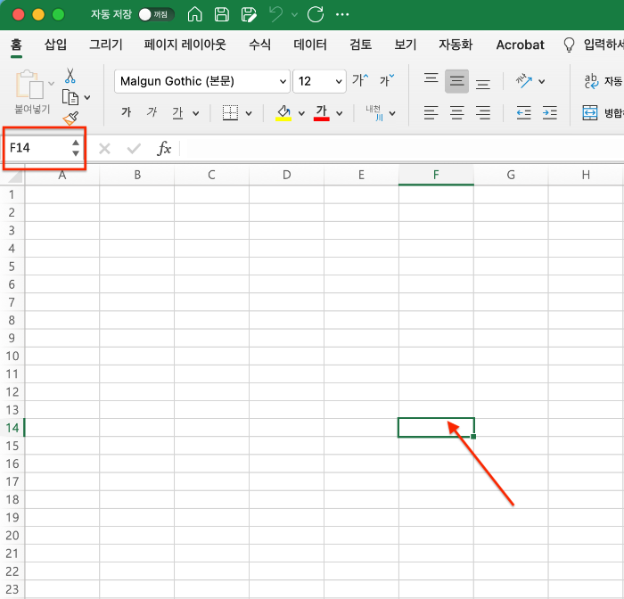Screen dimensions: 624x599
Task: Apply borders using the border icon
Action: pos(230,113)
